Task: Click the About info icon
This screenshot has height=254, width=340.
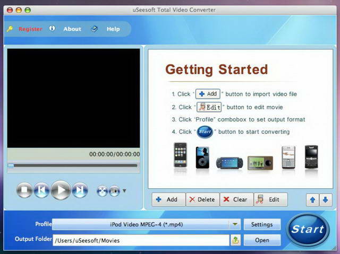Action: (52, 28)
